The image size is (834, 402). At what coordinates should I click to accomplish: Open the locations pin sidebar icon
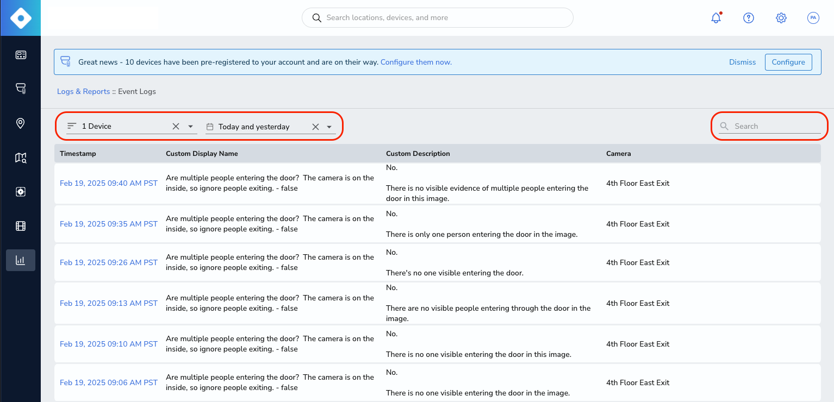[21, 123]
